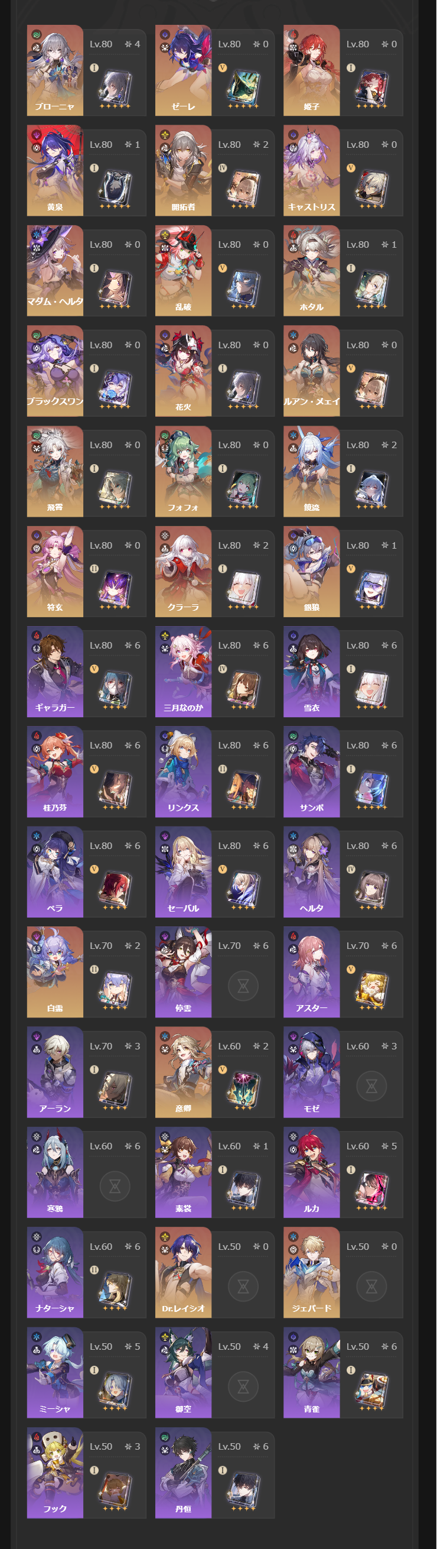Select the ブローニャ character portrait

click(56, 70)
